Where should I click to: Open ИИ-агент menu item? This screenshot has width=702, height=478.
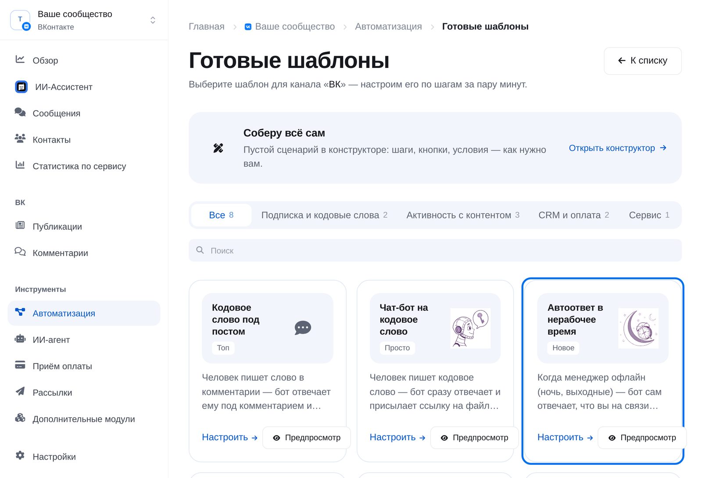tap(84, 339)
